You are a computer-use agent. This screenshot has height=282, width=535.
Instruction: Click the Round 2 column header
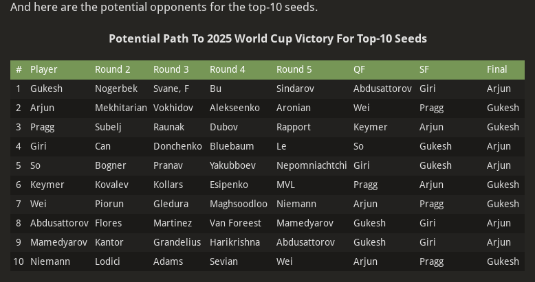(x=113, y=69)
